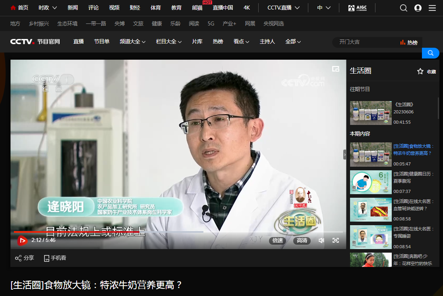Image resolution: width=443 pixels, height=296 pixels.
Task: Open 在线大名医 血管斑块能逆转 clip title
Action: [413, 205]
